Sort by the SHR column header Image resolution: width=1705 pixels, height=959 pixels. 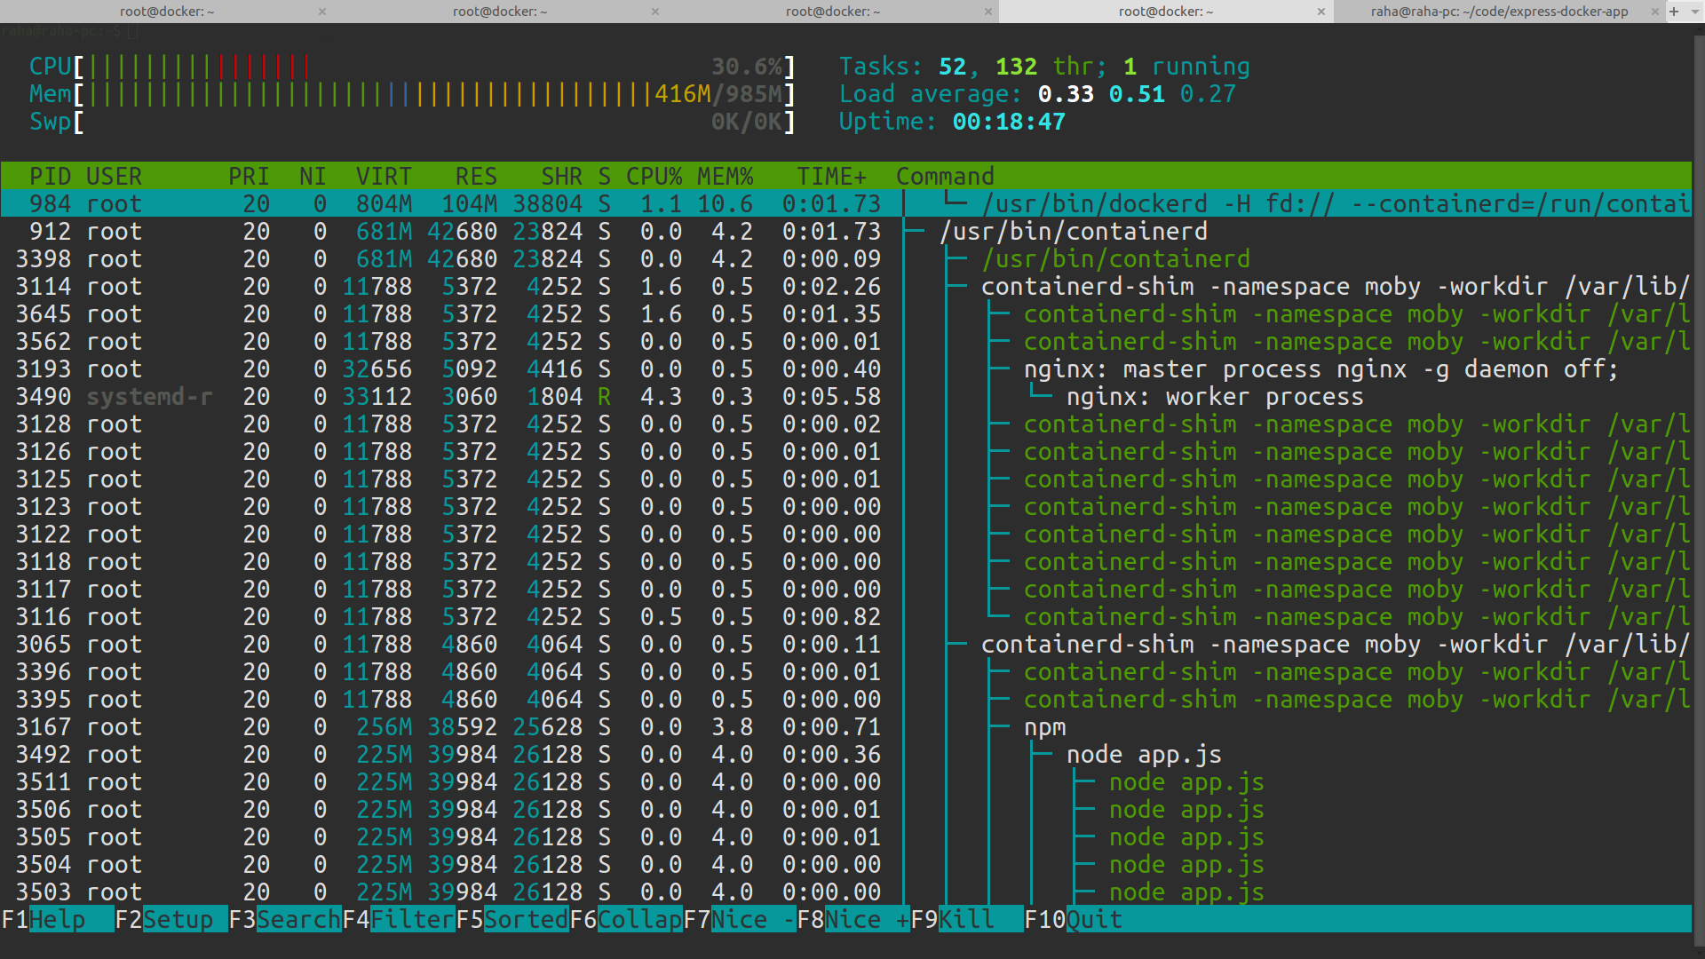click(x=561, y=176)
